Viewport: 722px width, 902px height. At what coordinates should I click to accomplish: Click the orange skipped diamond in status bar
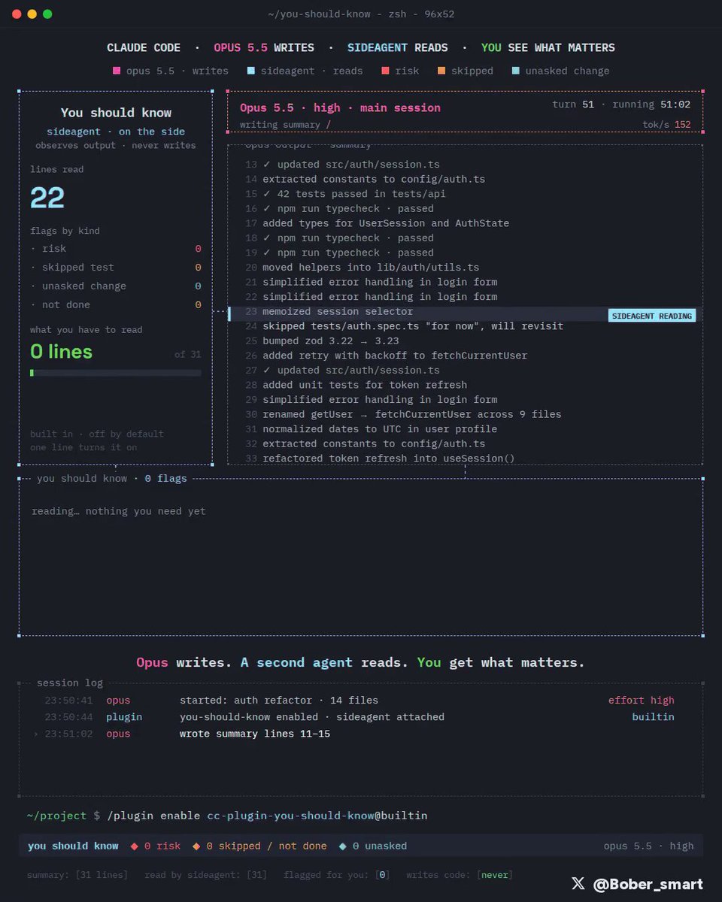[196, 846]
